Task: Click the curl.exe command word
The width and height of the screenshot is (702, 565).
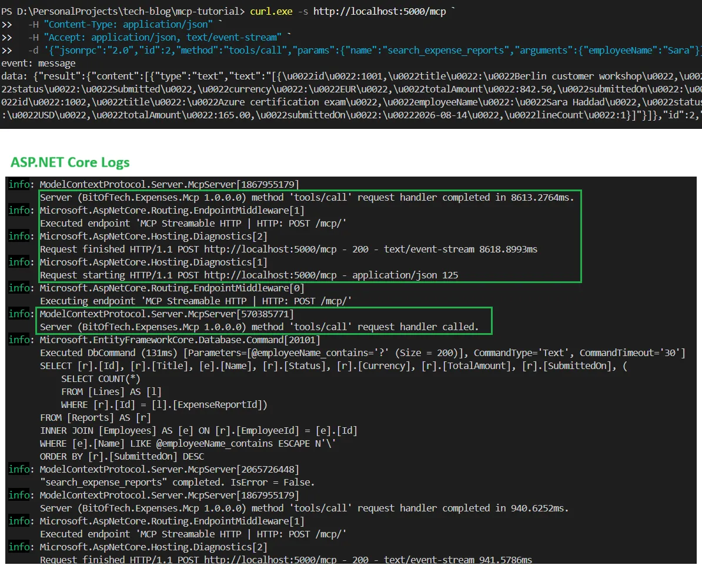Action: 271,11
